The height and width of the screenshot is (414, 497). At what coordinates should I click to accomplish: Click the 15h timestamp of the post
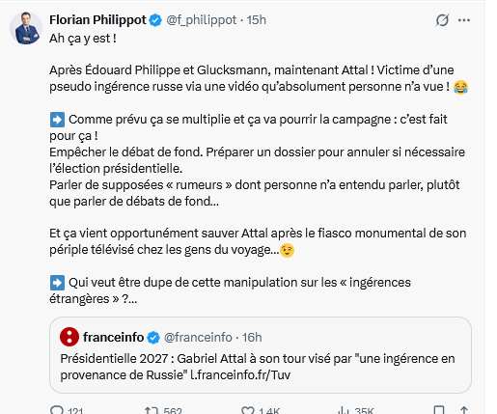(x=257, y=20)
